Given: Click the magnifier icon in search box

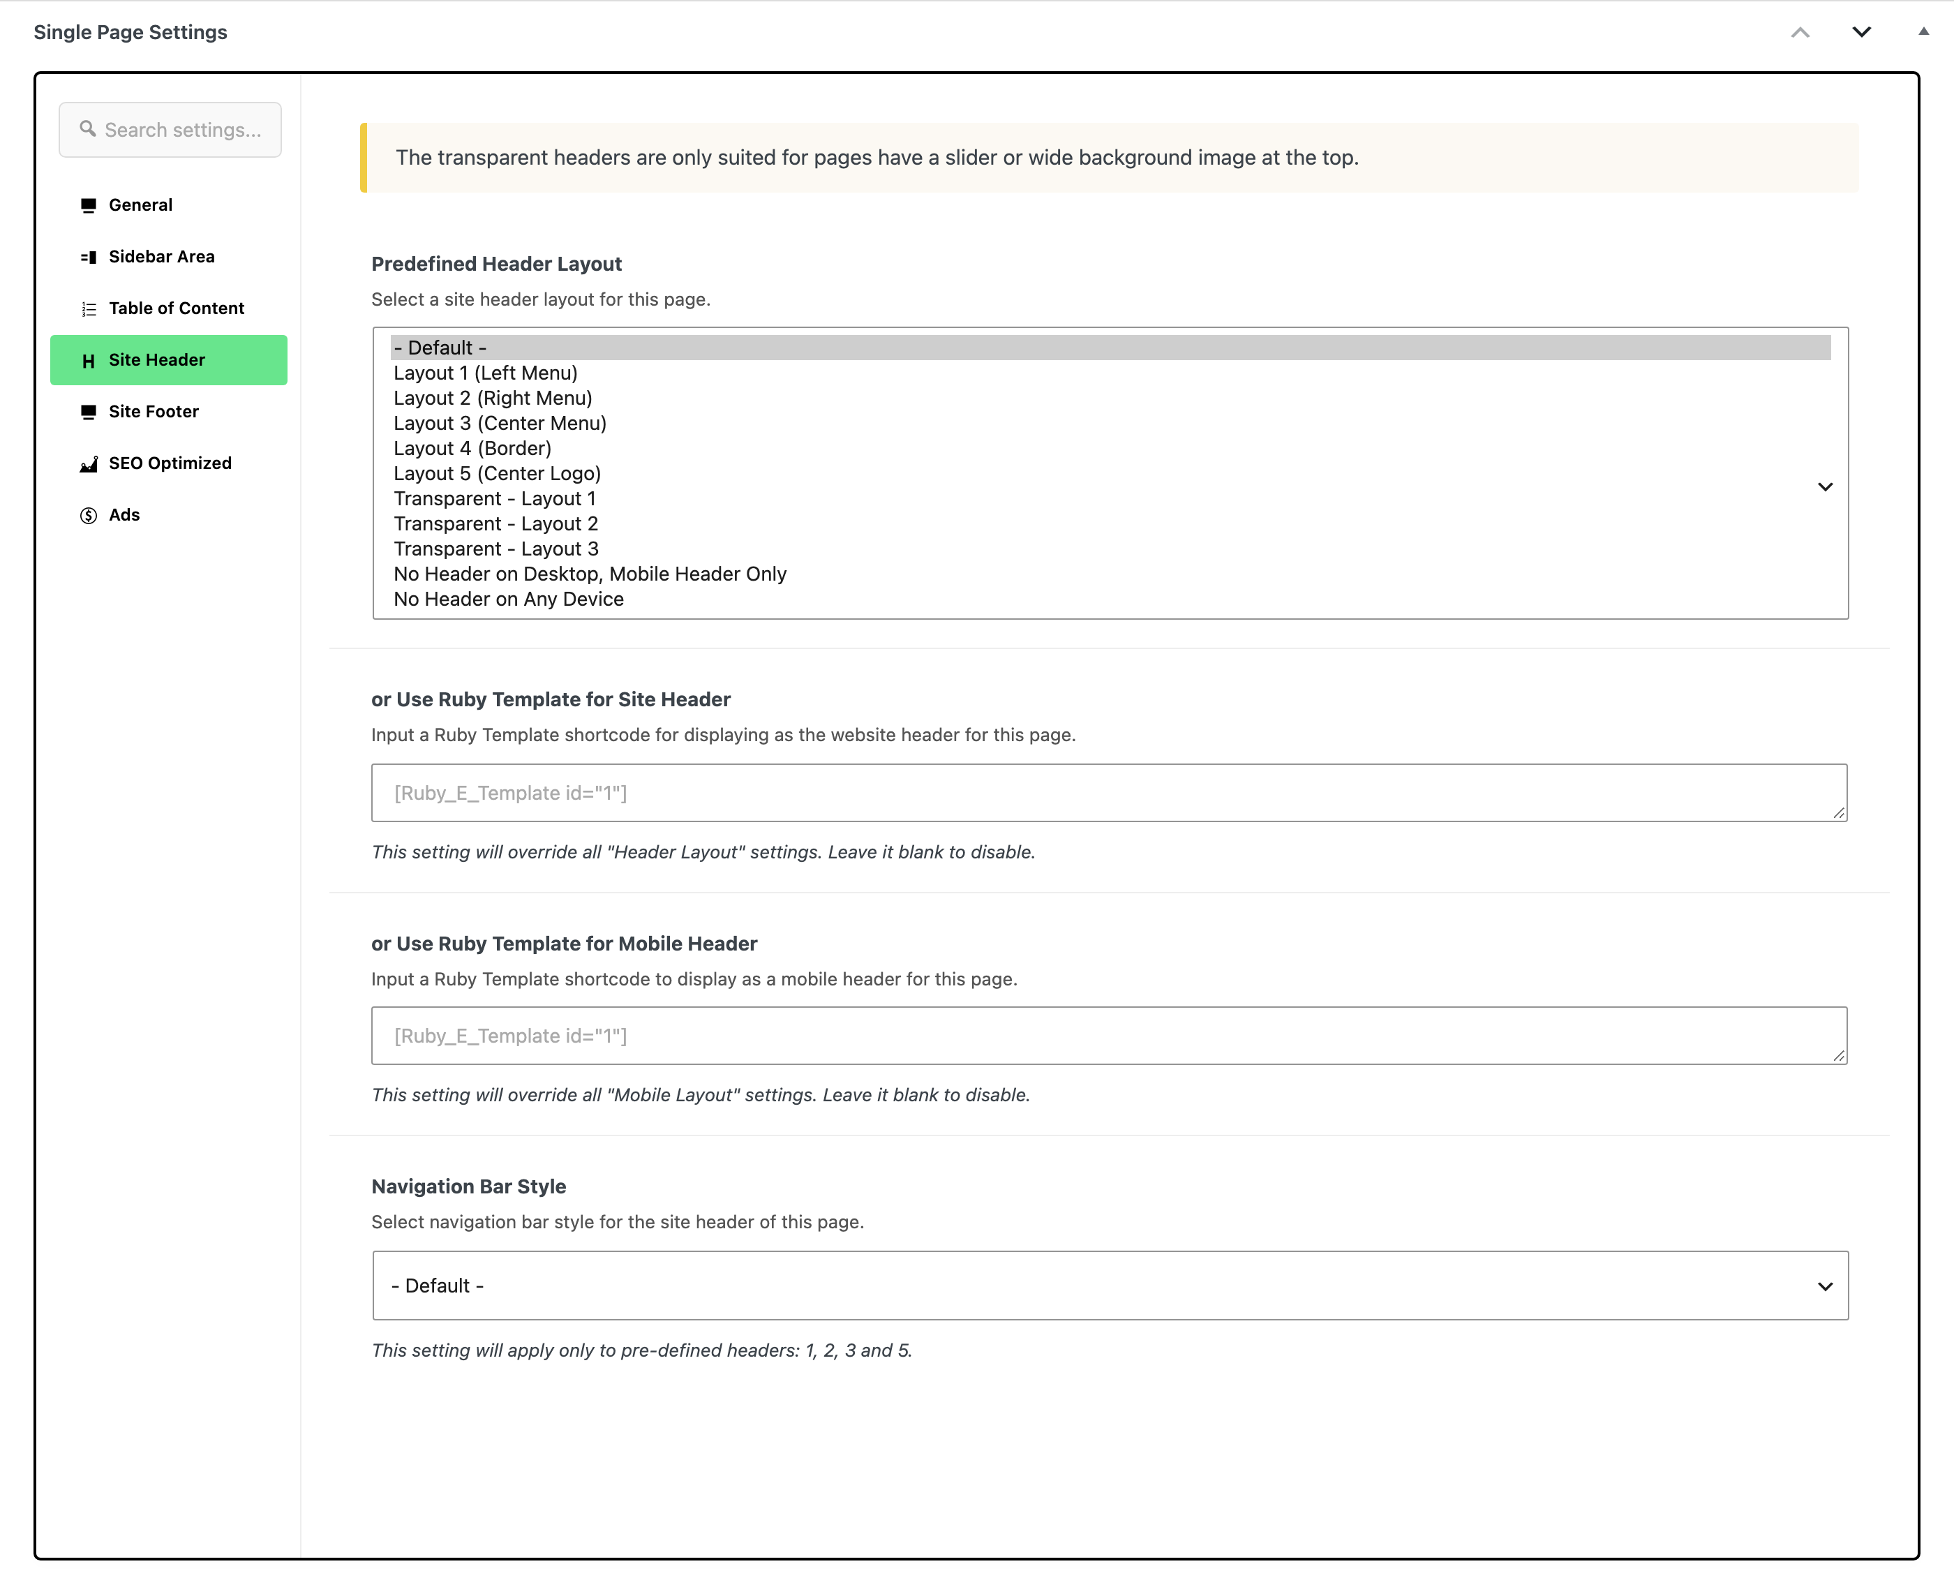Looking at the screenshot, I should pos(88,128).
